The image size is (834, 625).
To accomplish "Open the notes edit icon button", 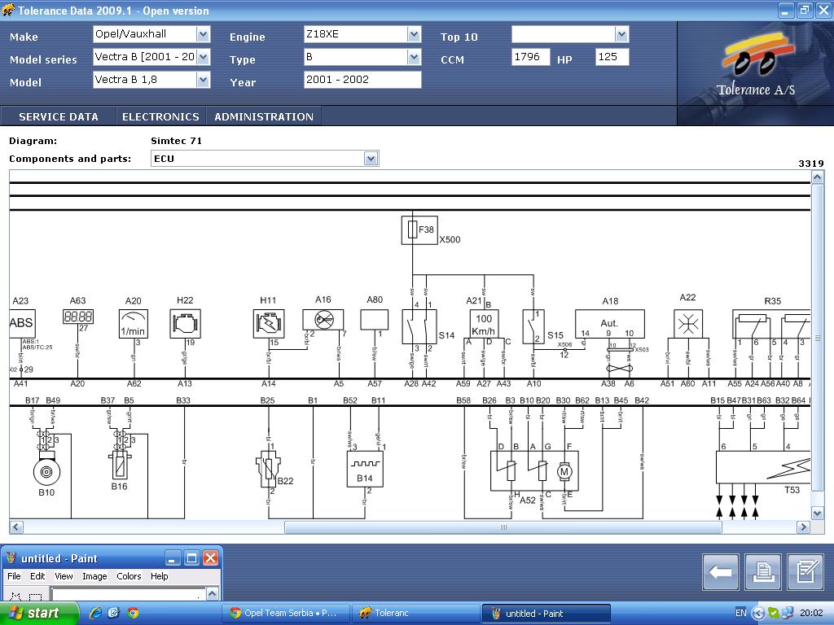I will tap(805, 572).
